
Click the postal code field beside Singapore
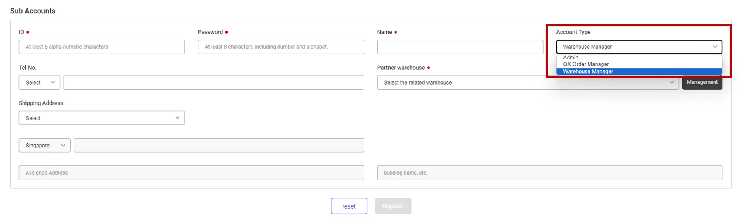(x=219, y=146)
